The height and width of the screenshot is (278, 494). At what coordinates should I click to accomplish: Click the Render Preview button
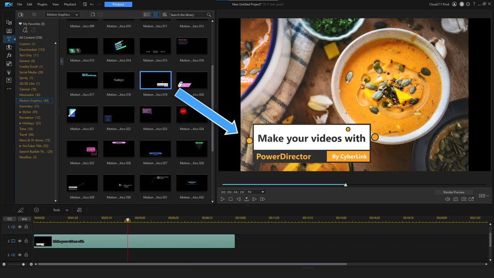tap(454, 192)
